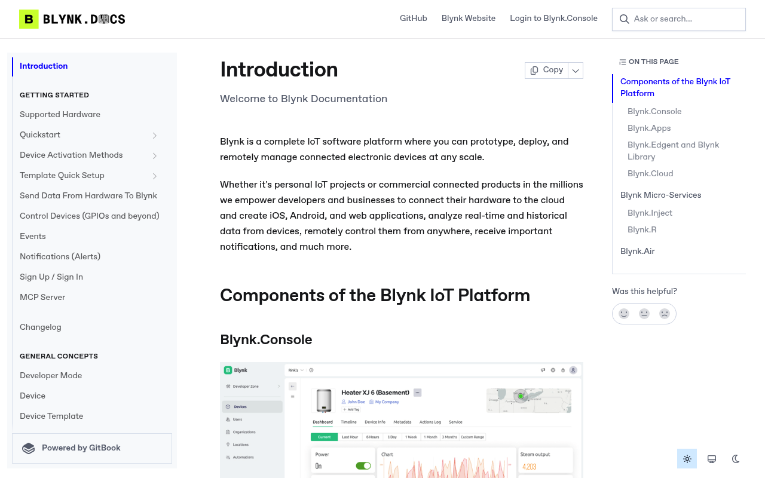This screenshot has width=765, height=478.
Task: Open Control Devices (GPIOs and beyond)
Action: pyautogui.click(x=91, y=216)
